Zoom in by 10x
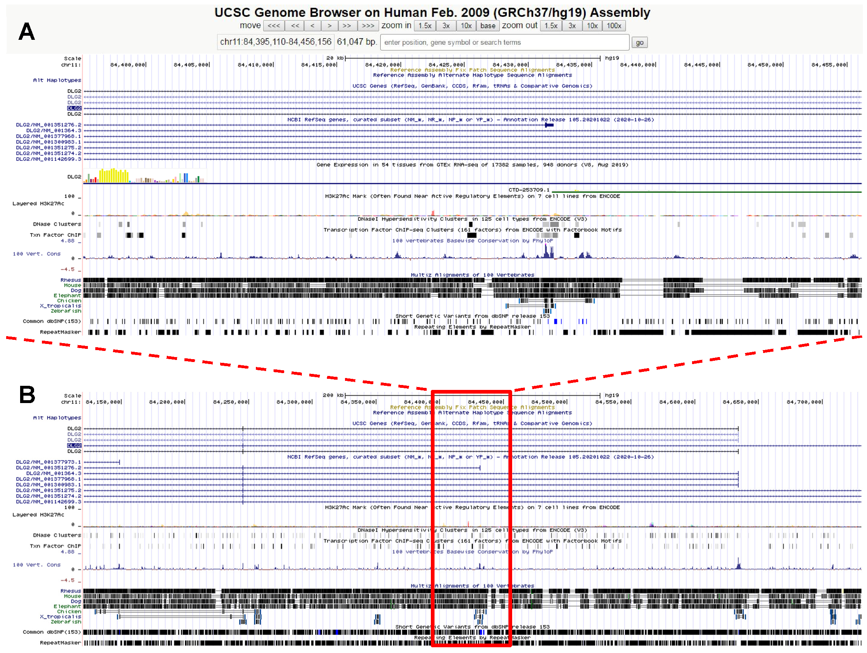The width and height of the screenshot is (867, 653). (466, 26)
